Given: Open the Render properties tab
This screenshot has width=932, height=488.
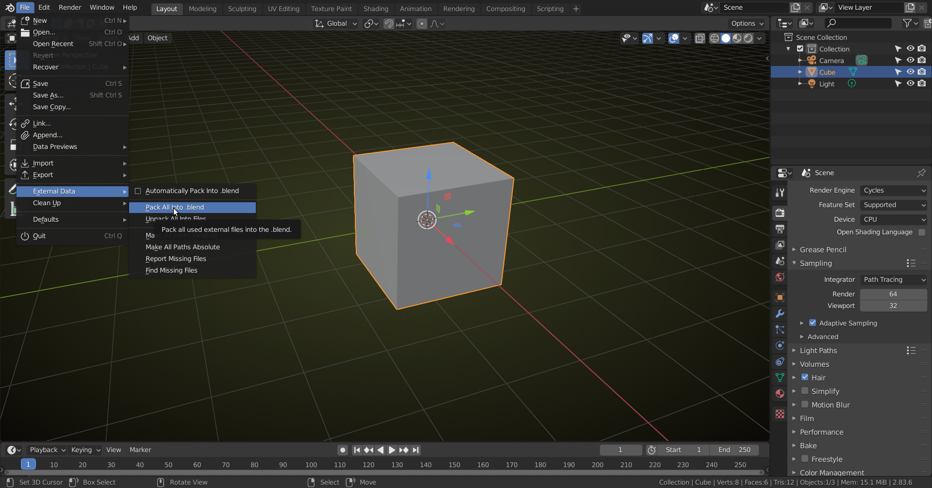Looking at the screenshot, I should 780,212.
